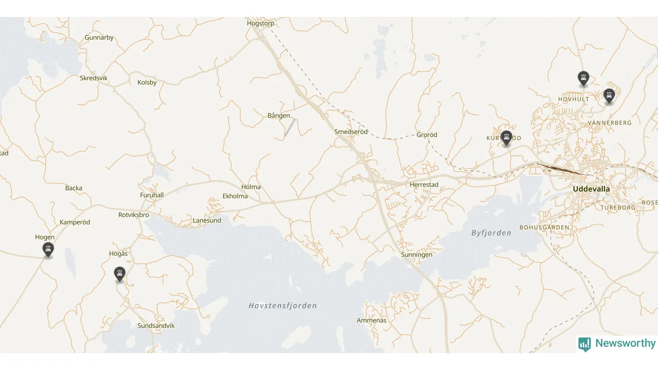658x370 pixels.
Task: Select the Herrestad place label
Action: click(x=424, y=184)
